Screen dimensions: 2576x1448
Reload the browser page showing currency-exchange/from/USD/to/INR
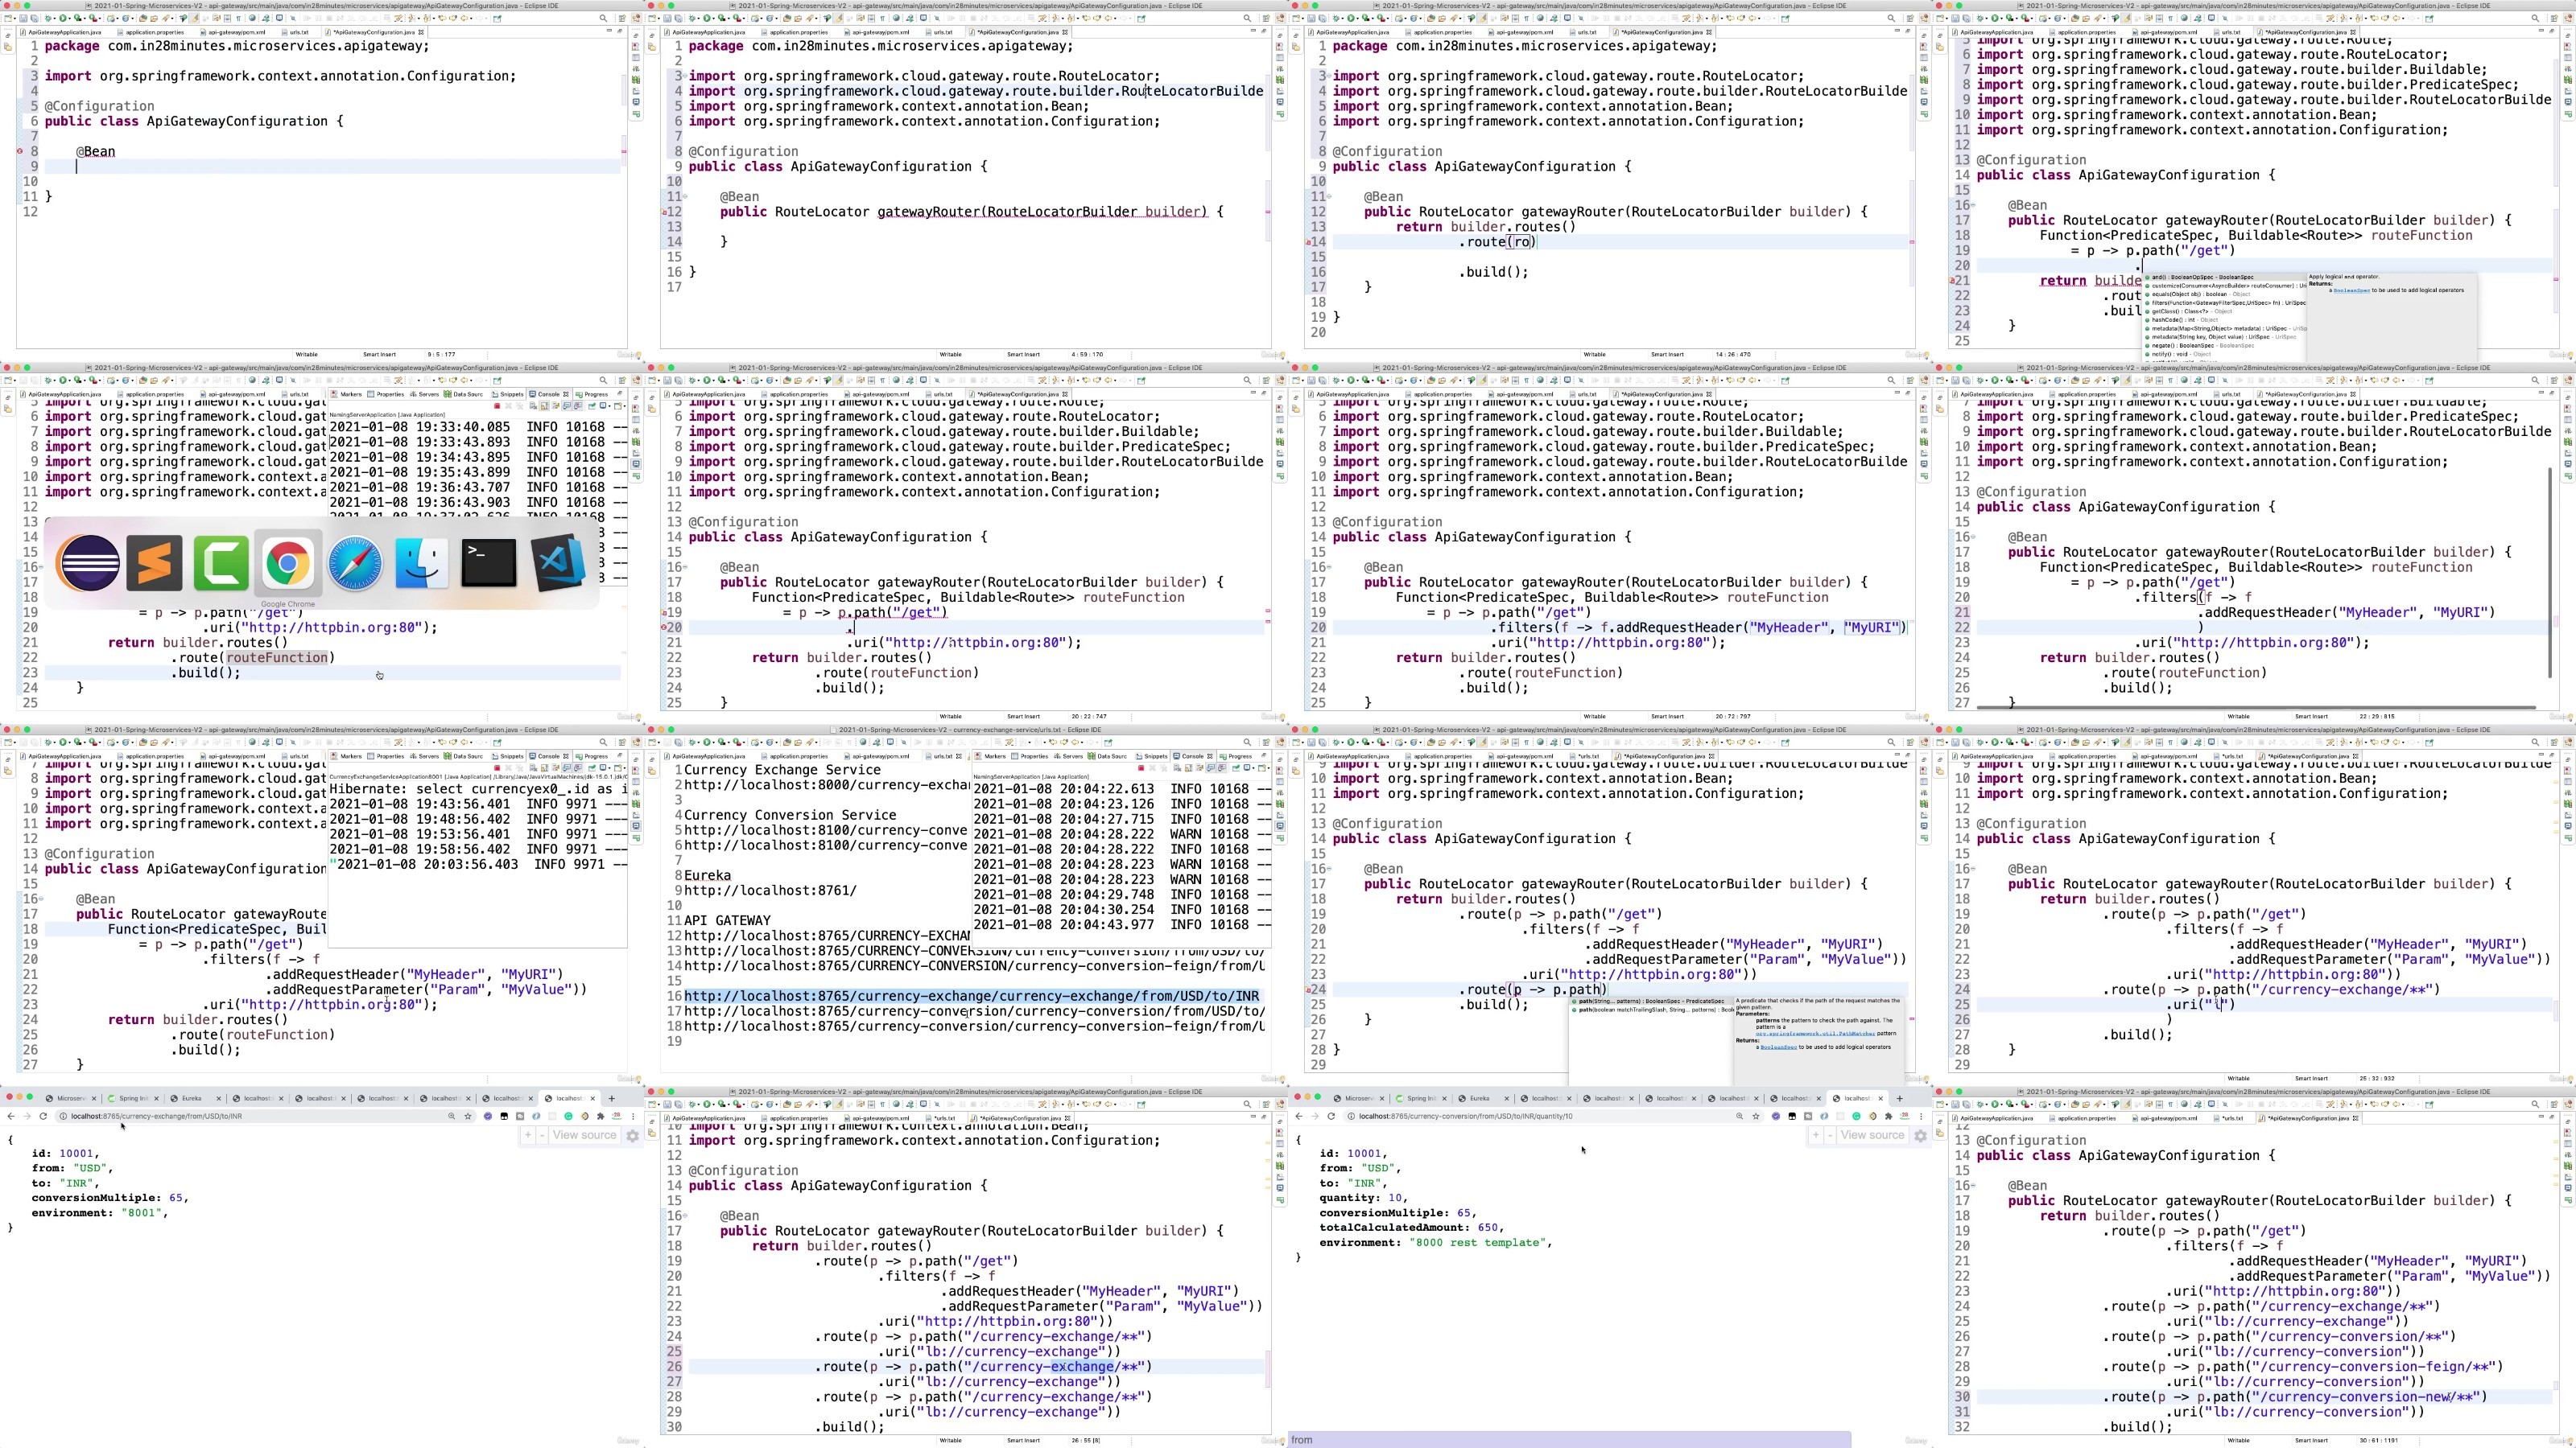(x=43, y=1115)
